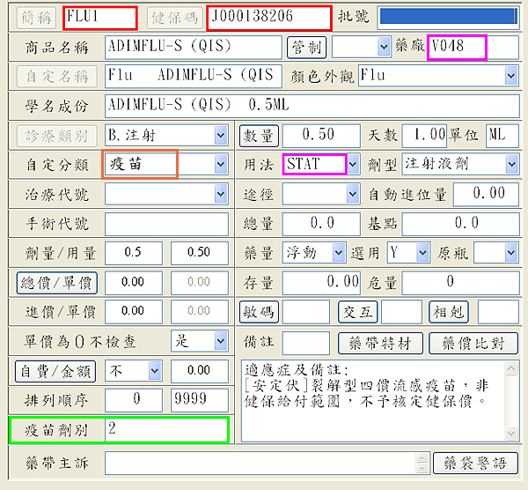Viewport: 528px width, 490px height.
Task: Open the 單價為0不檢查 dropdown showing 是
Action: click(x=220, y=340)
